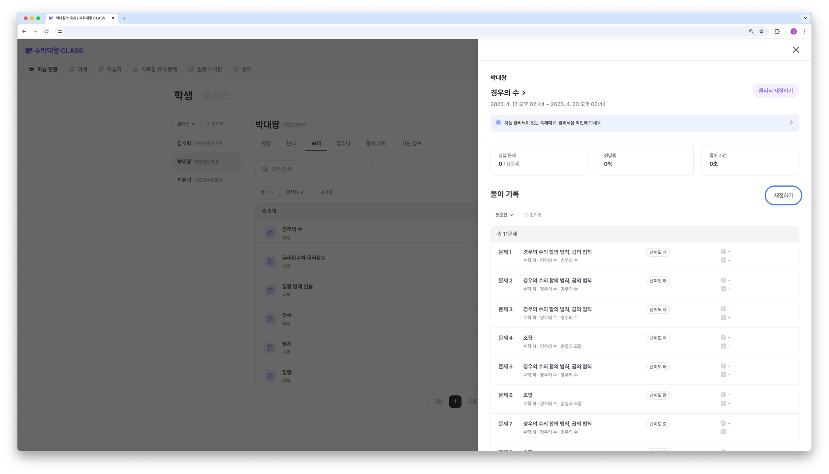The height and width of the screenshot is (474, 829).
Task: Go to page 1 in pagination
Action: (x=455, y=402)
